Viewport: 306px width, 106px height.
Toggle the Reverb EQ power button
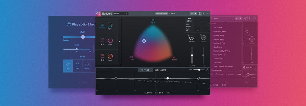pyautogui.click(x=156, y=70)
